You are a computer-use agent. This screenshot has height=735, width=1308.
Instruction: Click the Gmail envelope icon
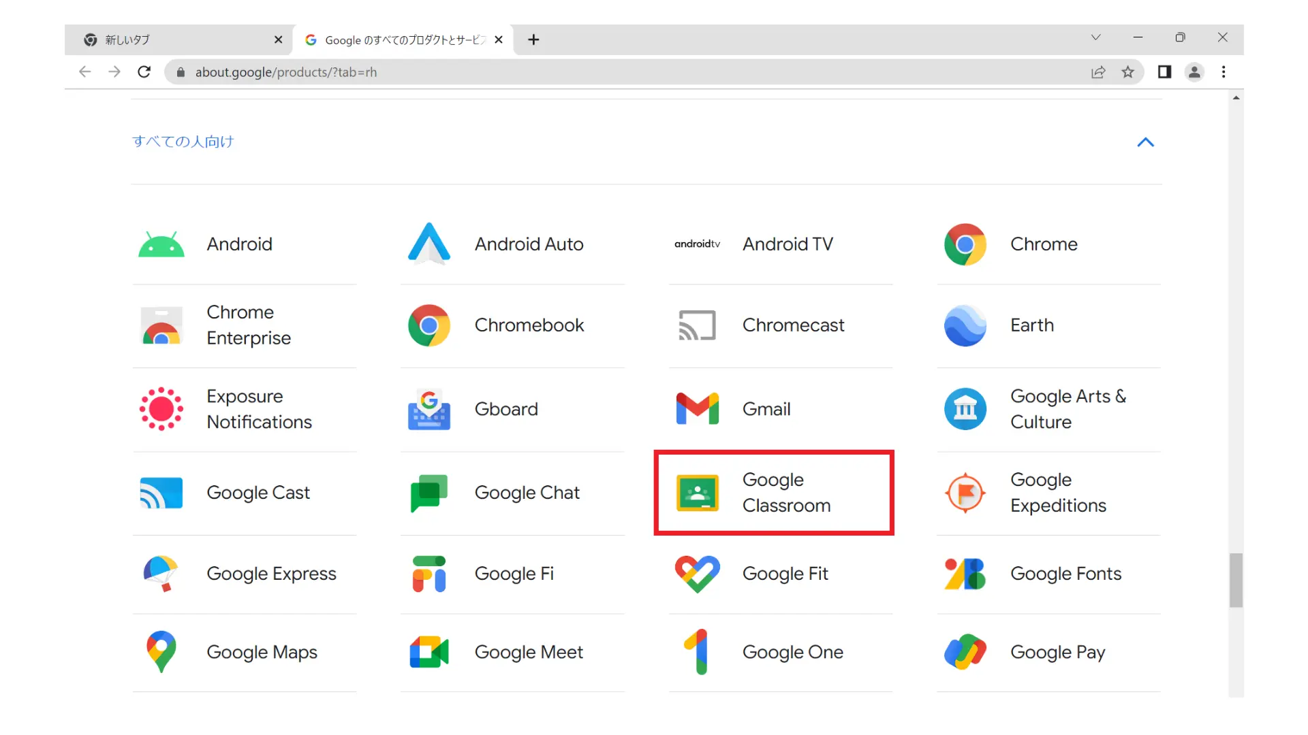pyautogui.click(x=697, y=409)
